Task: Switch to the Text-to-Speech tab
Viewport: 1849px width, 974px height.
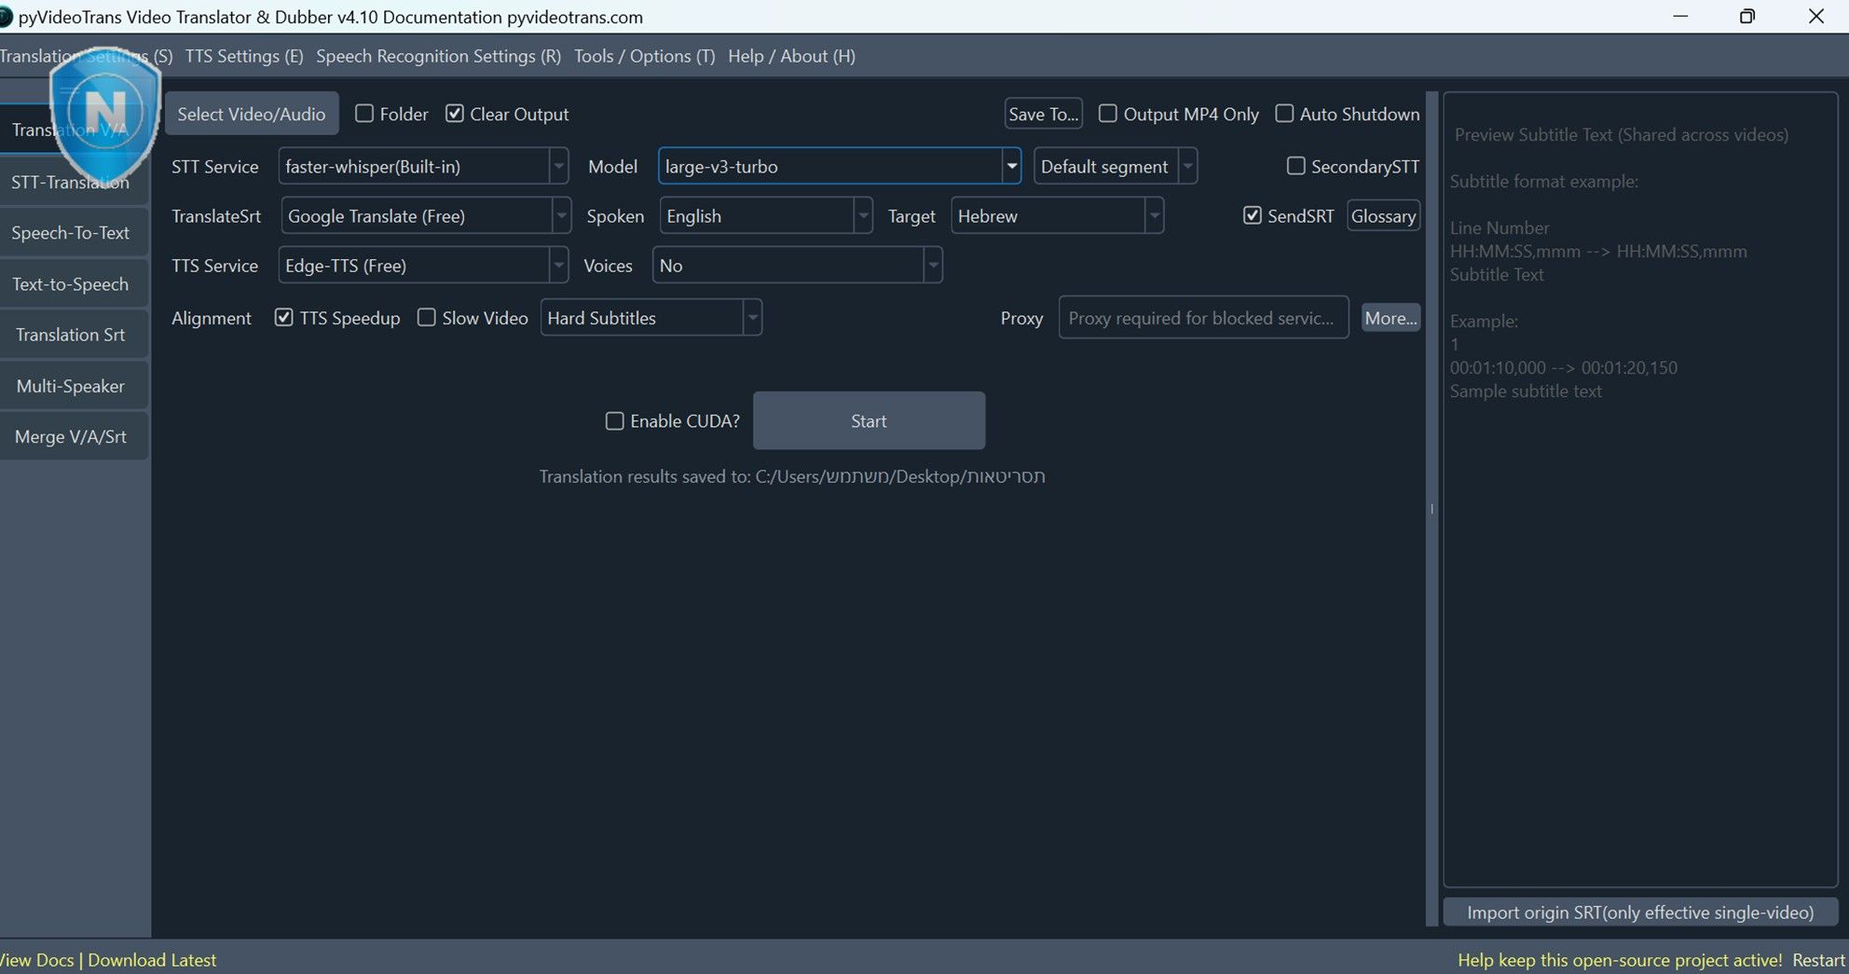Action: point(72,284)
